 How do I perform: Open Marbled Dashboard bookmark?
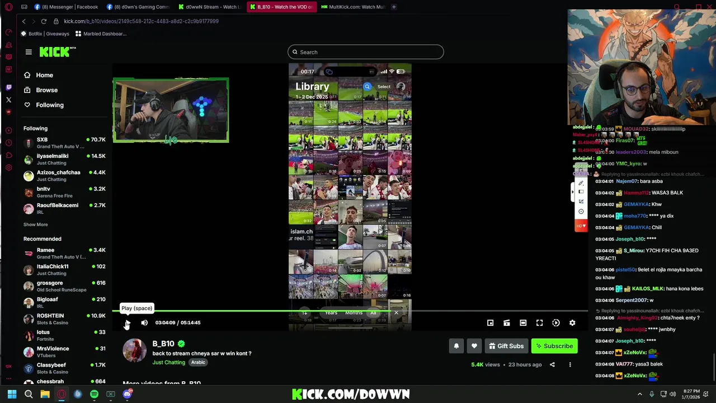pyautogui.click(x=101, y=34)
